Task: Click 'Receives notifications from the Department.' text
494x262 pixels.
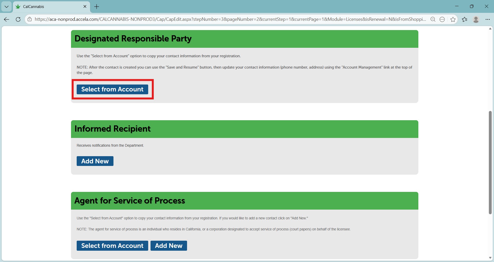Action: 110,145
